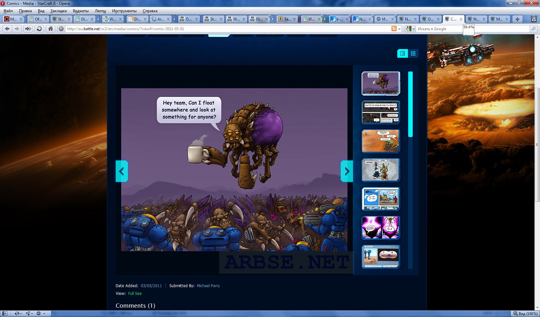Focus the "Искать в Google" search field

tap(473, 29)
